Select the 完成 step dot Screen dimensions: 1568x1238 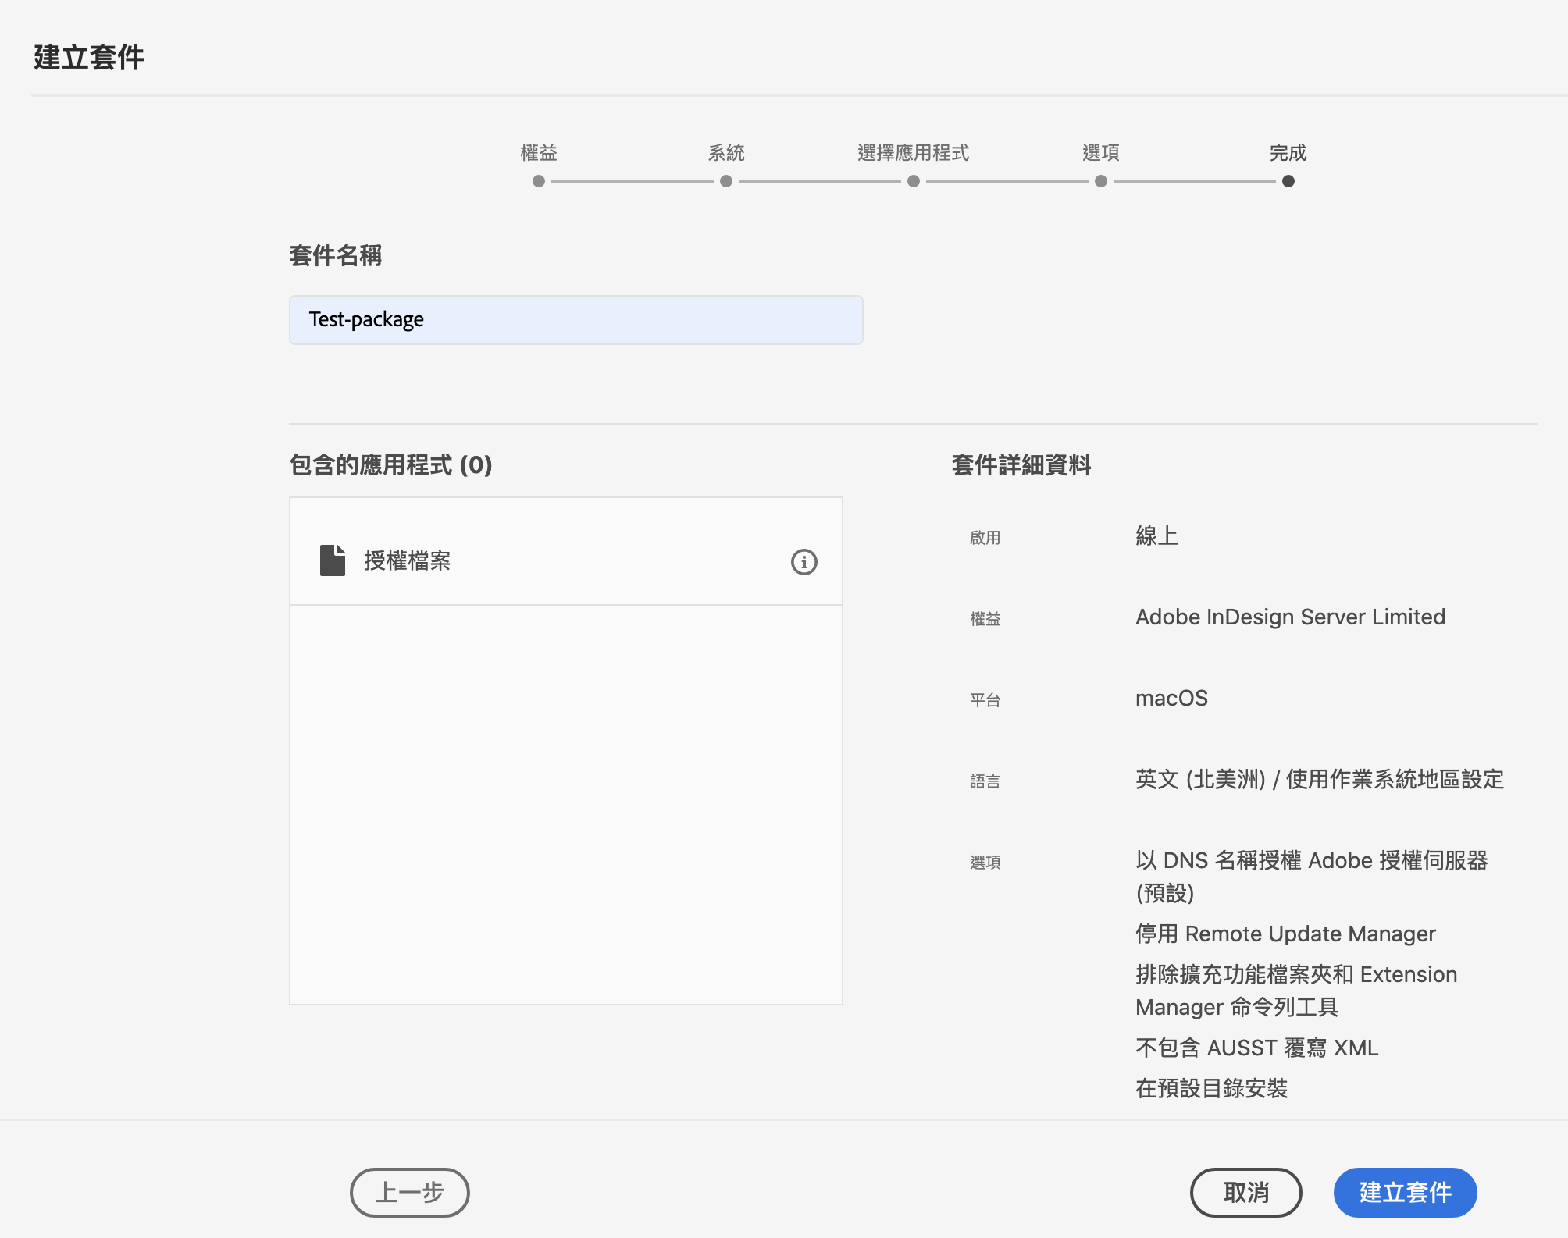1288,181
